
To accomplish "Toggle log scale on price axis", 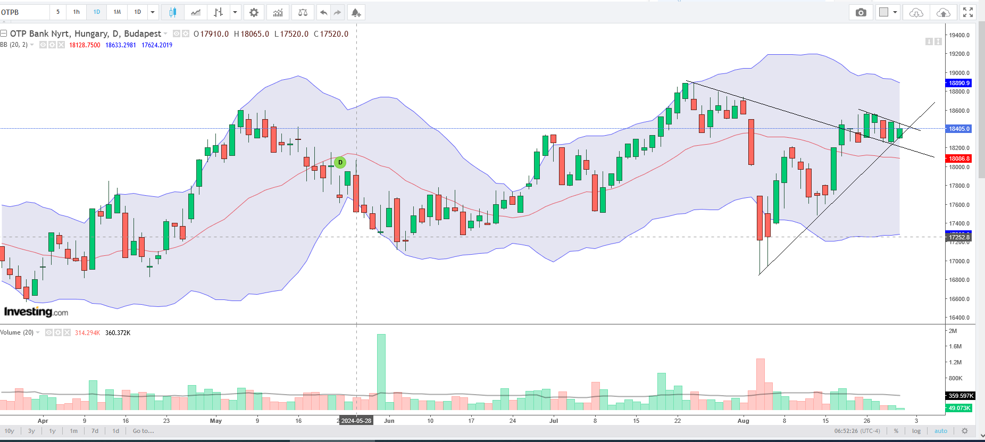I will coord(916,431).
